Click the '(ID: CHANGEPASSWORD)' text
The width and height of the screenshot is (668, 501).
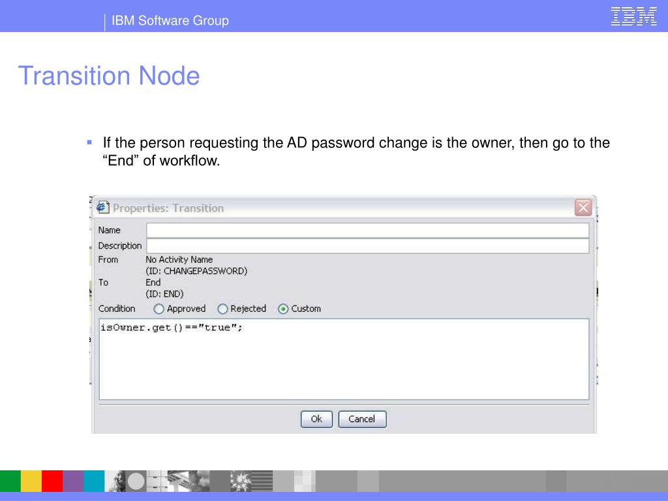coord(196,271)
